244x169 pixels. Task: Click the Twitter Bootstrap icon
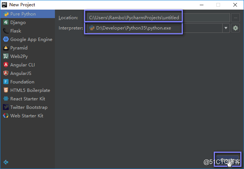pyautogui.click(x=6, y=107)
